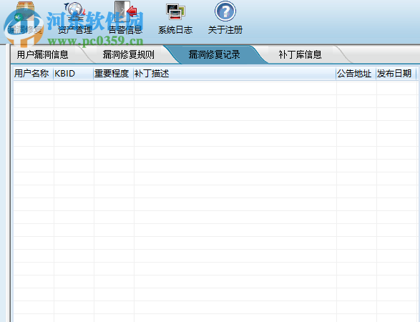Open the 资产管理 globe icon
Screen dimensions: 420x322
click(75, 11)
